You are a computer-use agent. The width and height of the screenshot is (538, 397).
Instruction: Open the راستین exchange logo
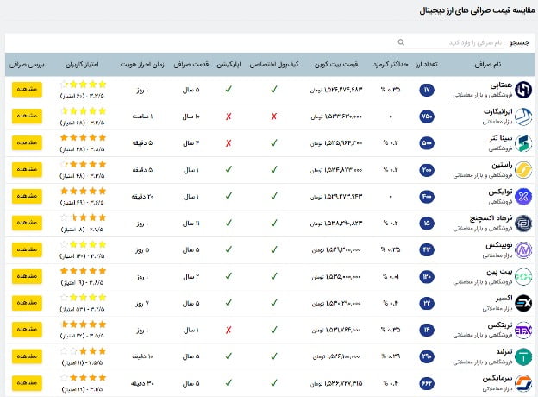point(523,170)
